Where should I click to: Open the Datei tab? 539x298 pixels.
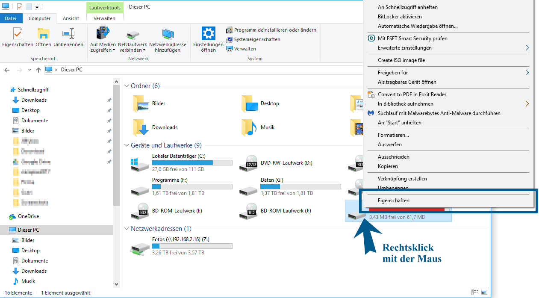tap(10, 18)
